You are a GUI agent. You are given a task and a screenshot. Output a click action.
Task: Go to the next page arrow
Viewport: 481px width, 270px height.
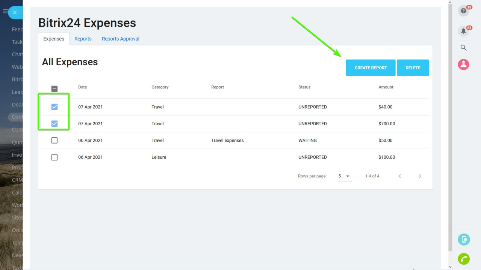click(420, 176)
